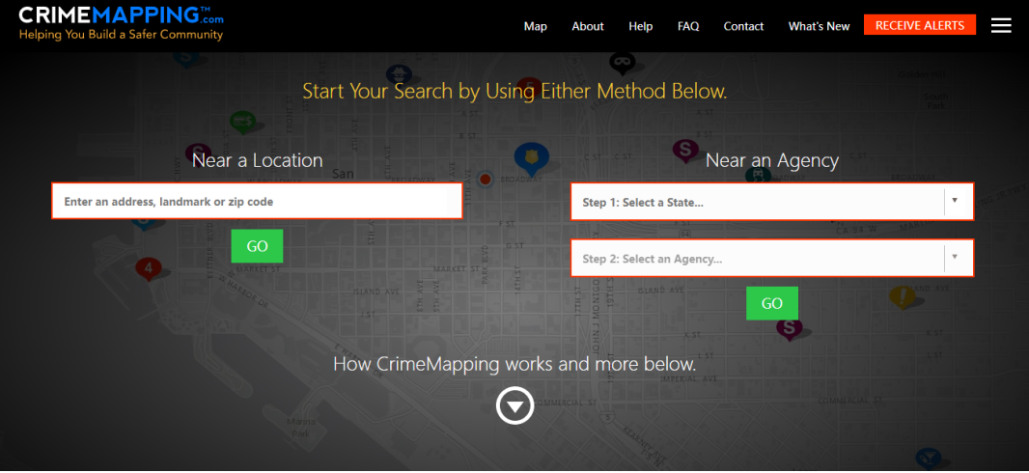Screen dimensions: 1029x473
Task: Click the blue police badge map marker
Action: [531, 158]
